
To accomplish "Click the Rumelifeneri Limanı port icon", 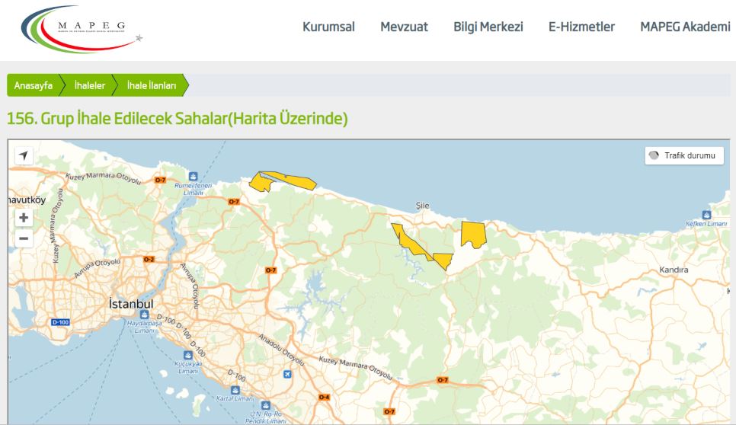I will 193,176.
